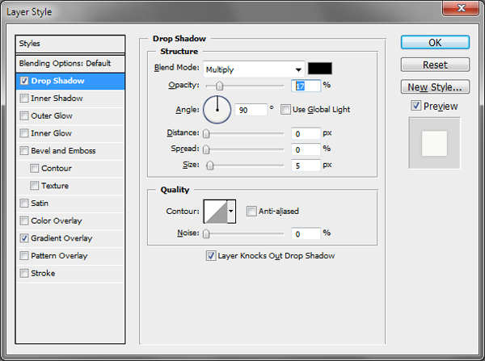Select the Texture label under Bevel and Emboss
Screen dimensions: 485x361
[55, 186]
